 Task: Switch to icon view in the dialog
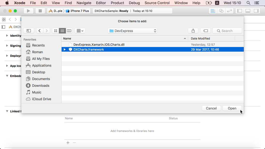pyautogui.click(x=55, y=30)
